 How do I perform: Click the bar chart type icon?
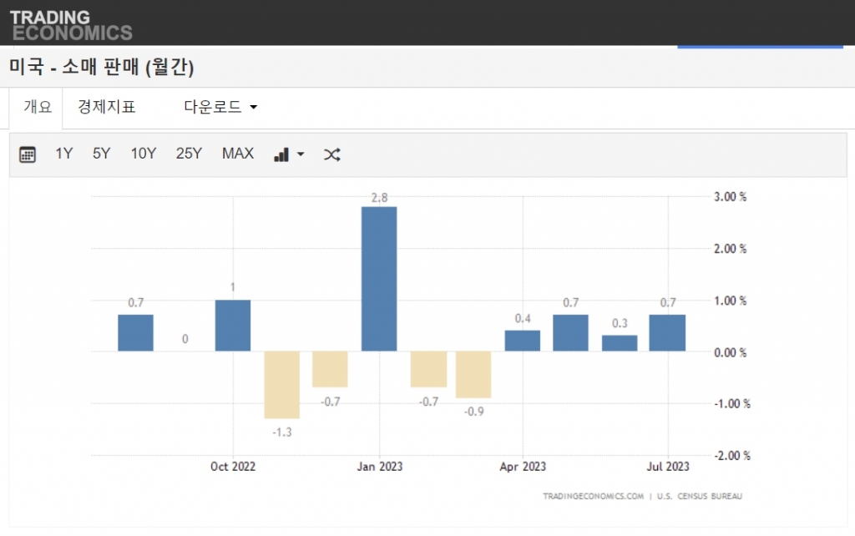click(x=281, y=154)
